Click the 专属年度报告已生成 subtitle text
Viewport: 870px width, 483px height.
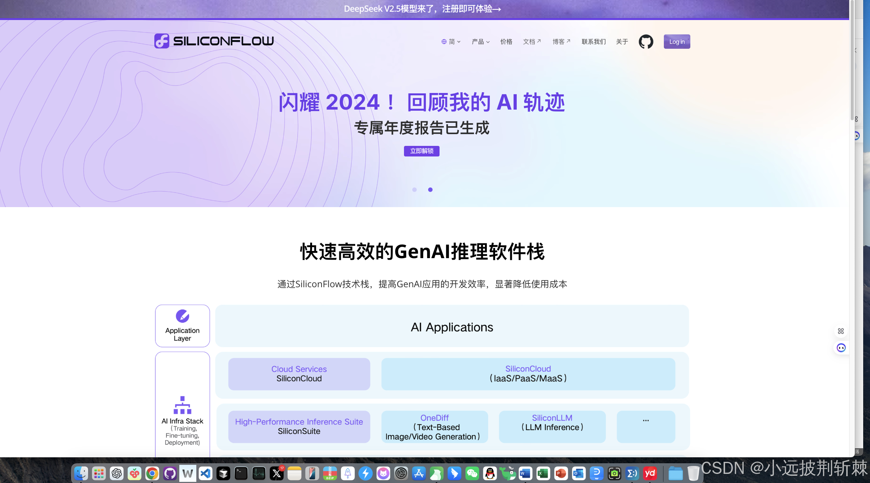tap(422, 128)
